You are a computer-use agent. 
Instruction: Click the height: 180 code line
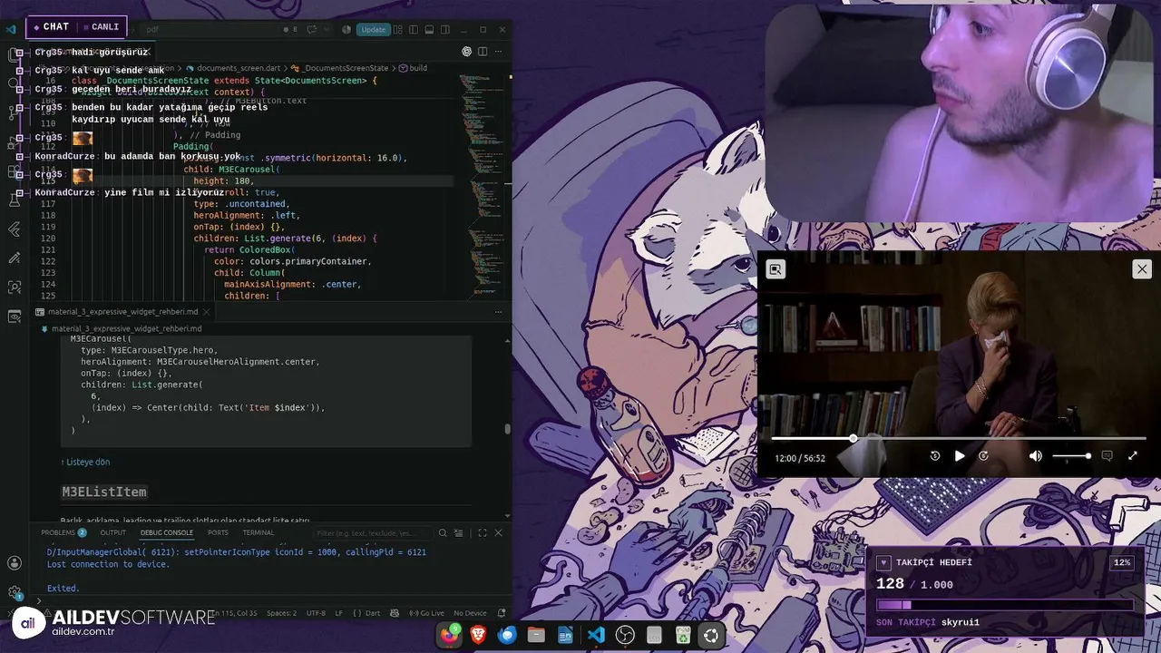click(x=224, y=181)
